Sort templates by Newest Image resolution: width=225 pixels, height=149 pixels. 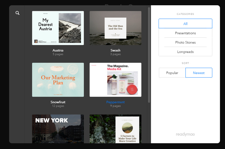(199, 73)
